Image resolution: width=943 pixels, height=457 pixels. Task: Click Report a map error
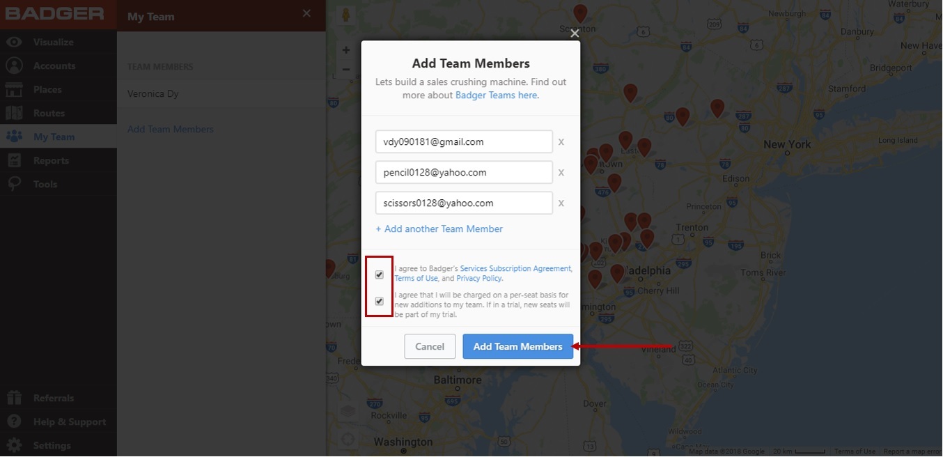click(x=911, y=451)
